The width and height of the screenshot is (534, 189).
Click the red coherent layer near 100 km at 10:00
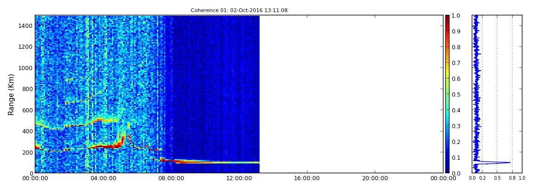pyautogui.click(x=205, y=163)
